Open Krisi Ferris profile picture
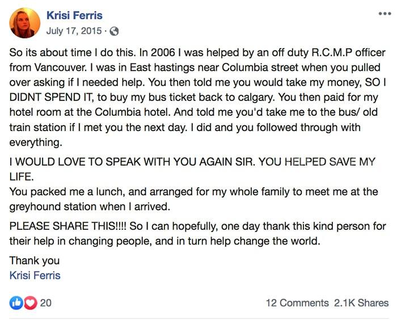Viewport: 397px width, 320px height. click(x=24, y=22)
